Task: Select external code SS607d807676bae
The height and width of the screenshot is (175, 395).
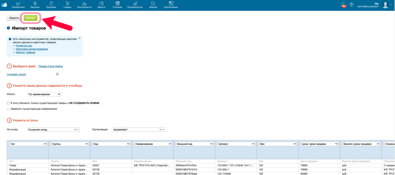Action: (194, 174)
